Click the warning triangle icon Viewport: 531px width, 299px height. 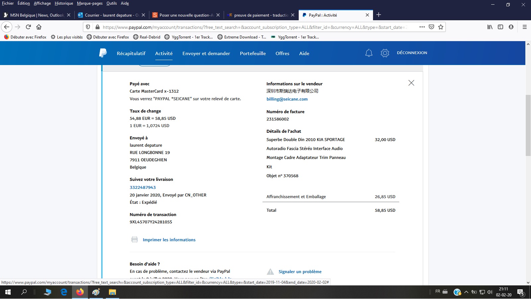[x=270, y=272]
